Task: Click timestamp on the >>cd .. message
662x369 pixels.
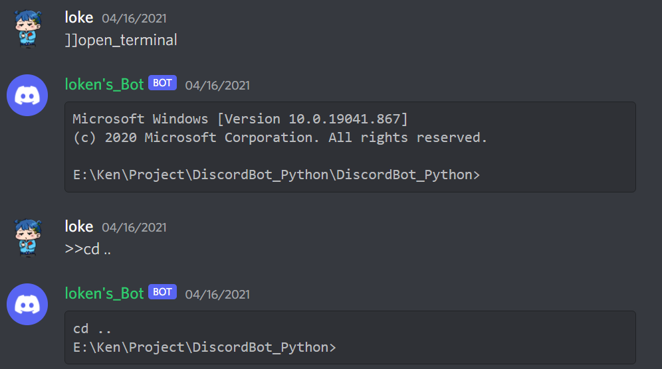Action: (x=134, y=228)
